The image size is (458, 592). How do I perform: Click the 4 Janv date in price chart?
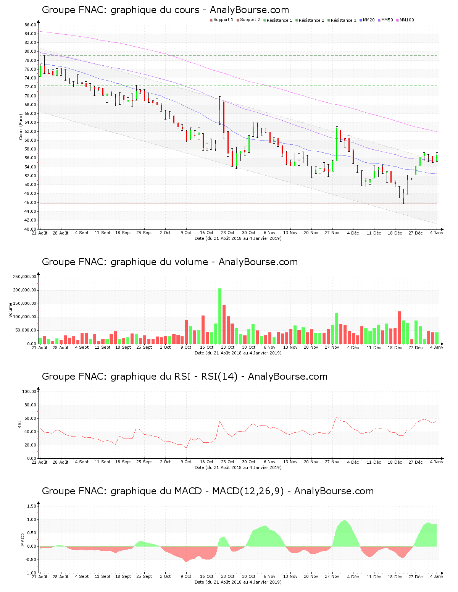click(437, 233)
